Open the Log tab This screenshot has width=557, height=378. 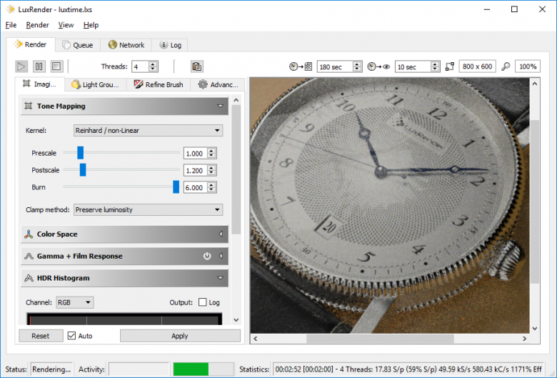[x=170, y=45]
